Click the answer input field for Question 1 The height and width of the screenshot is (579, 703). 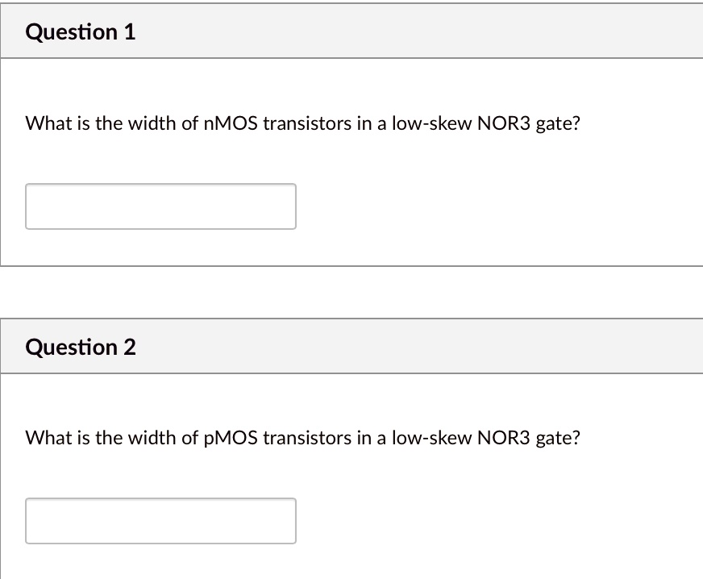[160, 206]
